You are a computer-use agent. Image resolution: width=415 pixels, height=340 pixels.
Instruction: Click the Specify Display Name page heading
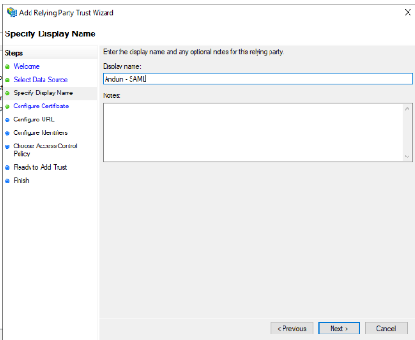point(50,34)
